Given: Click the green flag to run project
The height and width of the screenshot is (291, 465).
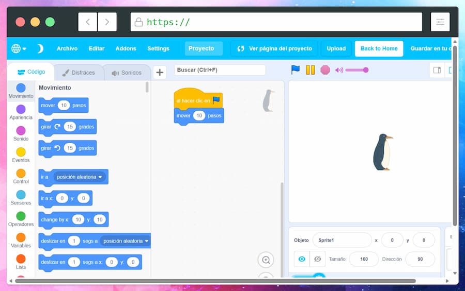Looking at the screenshot, I should (296, 70).
